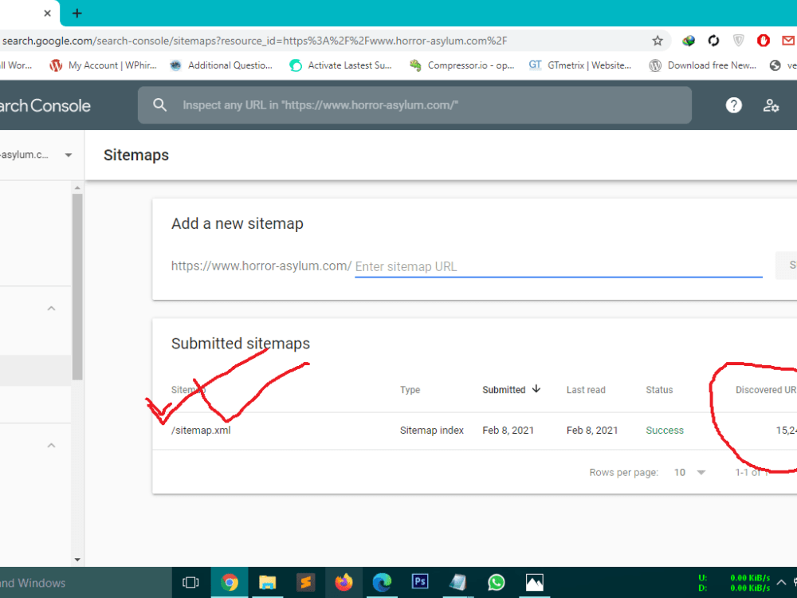Click the colorful globe extension icon
The image size is (797, 598).
click(x=689, y=41)
